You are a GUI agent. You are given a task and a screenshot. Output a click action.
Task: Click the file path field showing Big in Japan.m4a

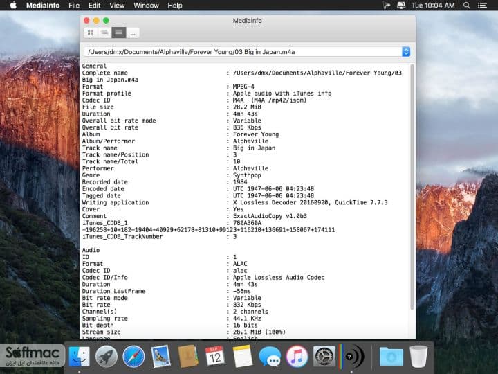click(243, 52)
